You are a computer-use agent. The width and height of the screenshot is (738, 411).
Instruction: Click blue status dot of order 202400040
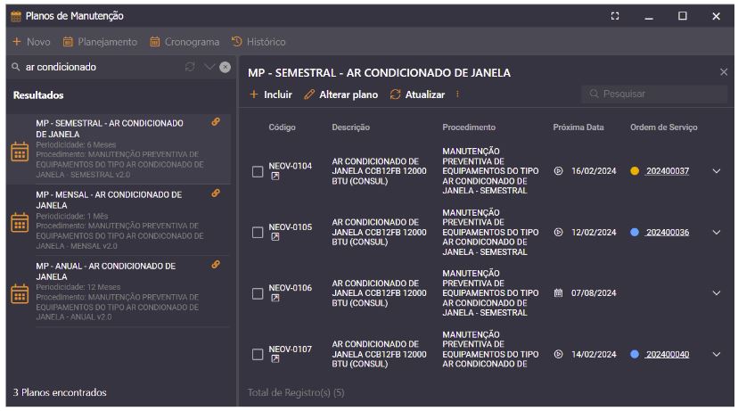pyautogui.click(x=635, y=354)
